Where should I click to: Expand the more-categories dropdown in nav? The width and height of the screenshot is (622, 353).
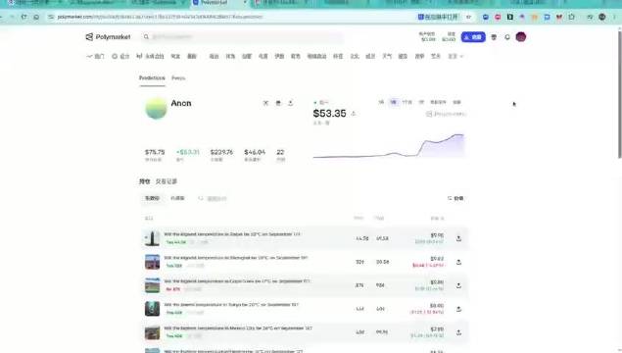tap(455, 57)
